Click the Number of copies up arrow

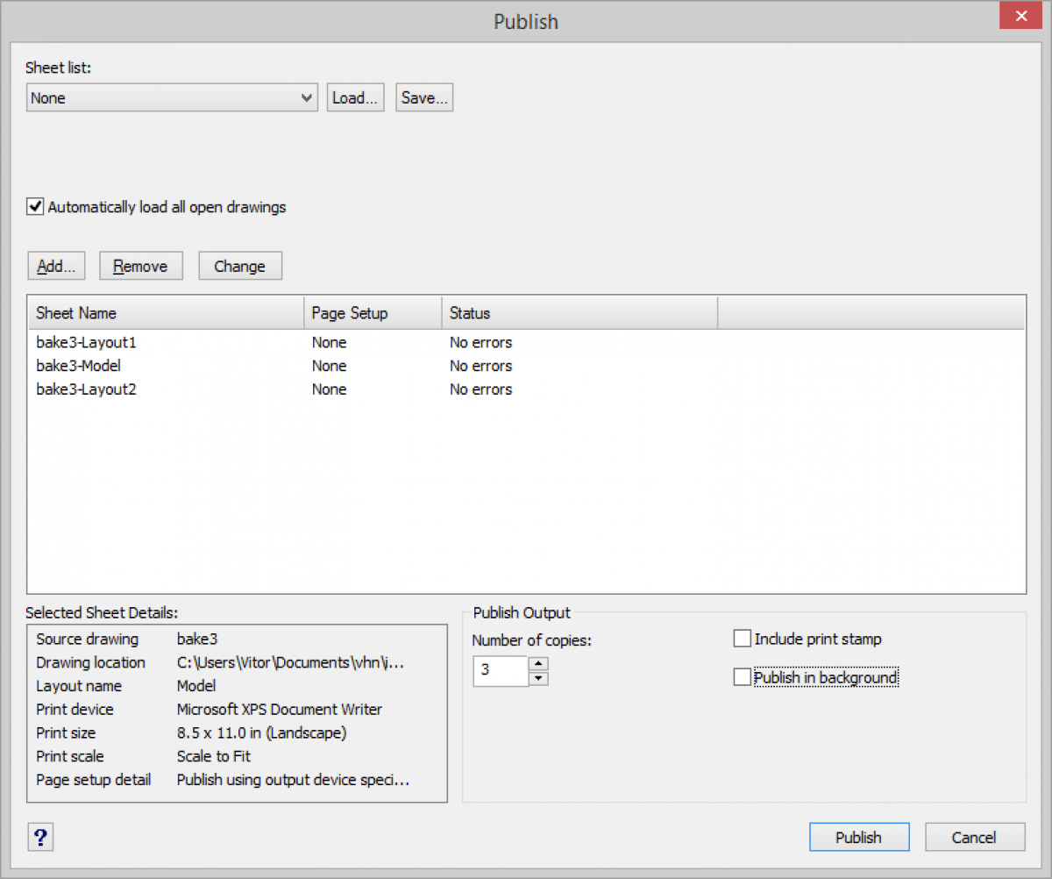point(538,666)
